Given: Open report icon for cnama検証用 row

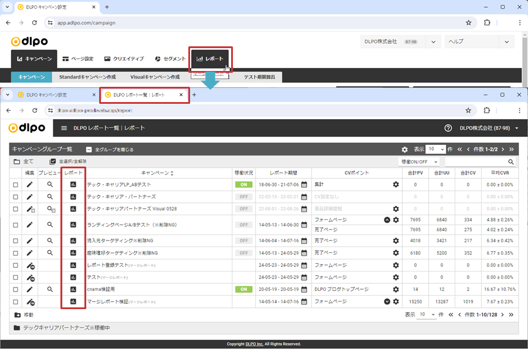Looking at the screenshot, I should (73, 289).
